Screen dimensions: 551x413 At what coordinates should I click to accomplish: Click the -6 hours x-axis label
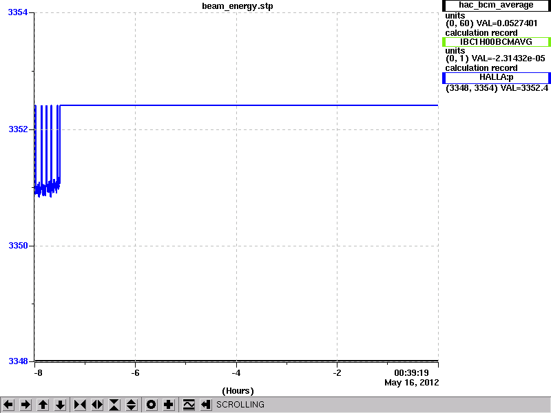[135, 372]
